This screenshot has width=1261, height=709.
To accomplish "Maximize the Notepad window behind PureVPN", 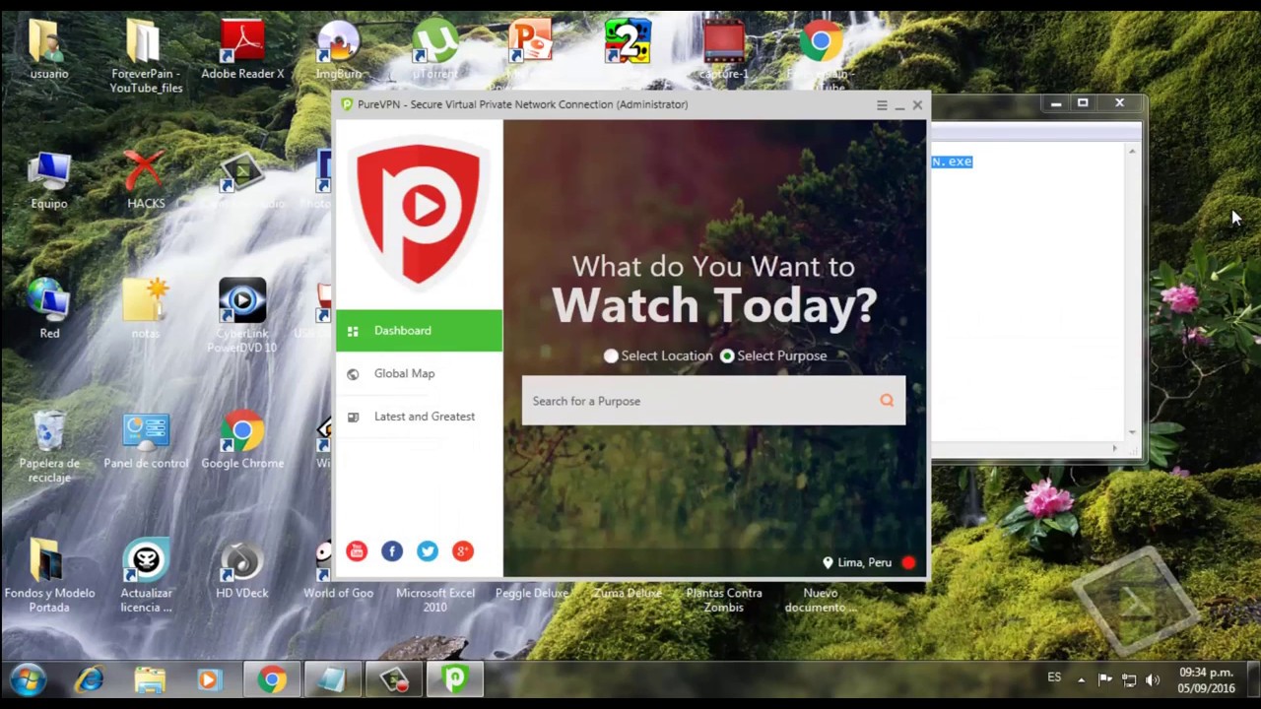I will (1083, 102).
